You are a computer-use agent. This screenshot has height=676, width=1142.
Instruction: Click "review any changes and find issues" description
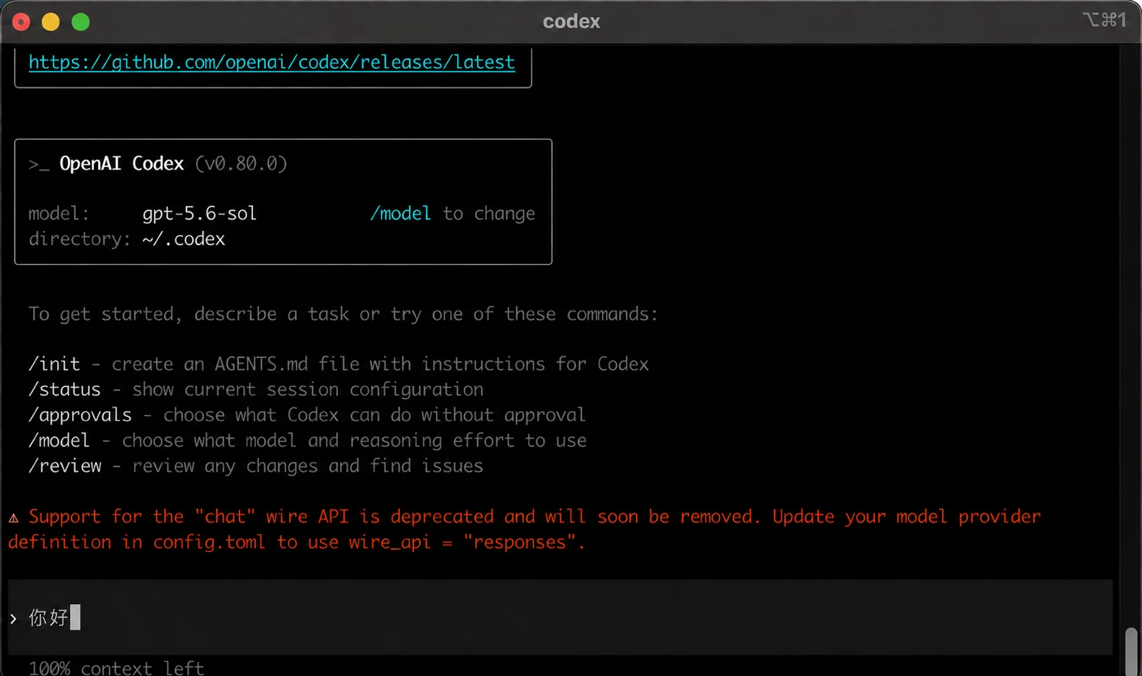click(308, 466)
